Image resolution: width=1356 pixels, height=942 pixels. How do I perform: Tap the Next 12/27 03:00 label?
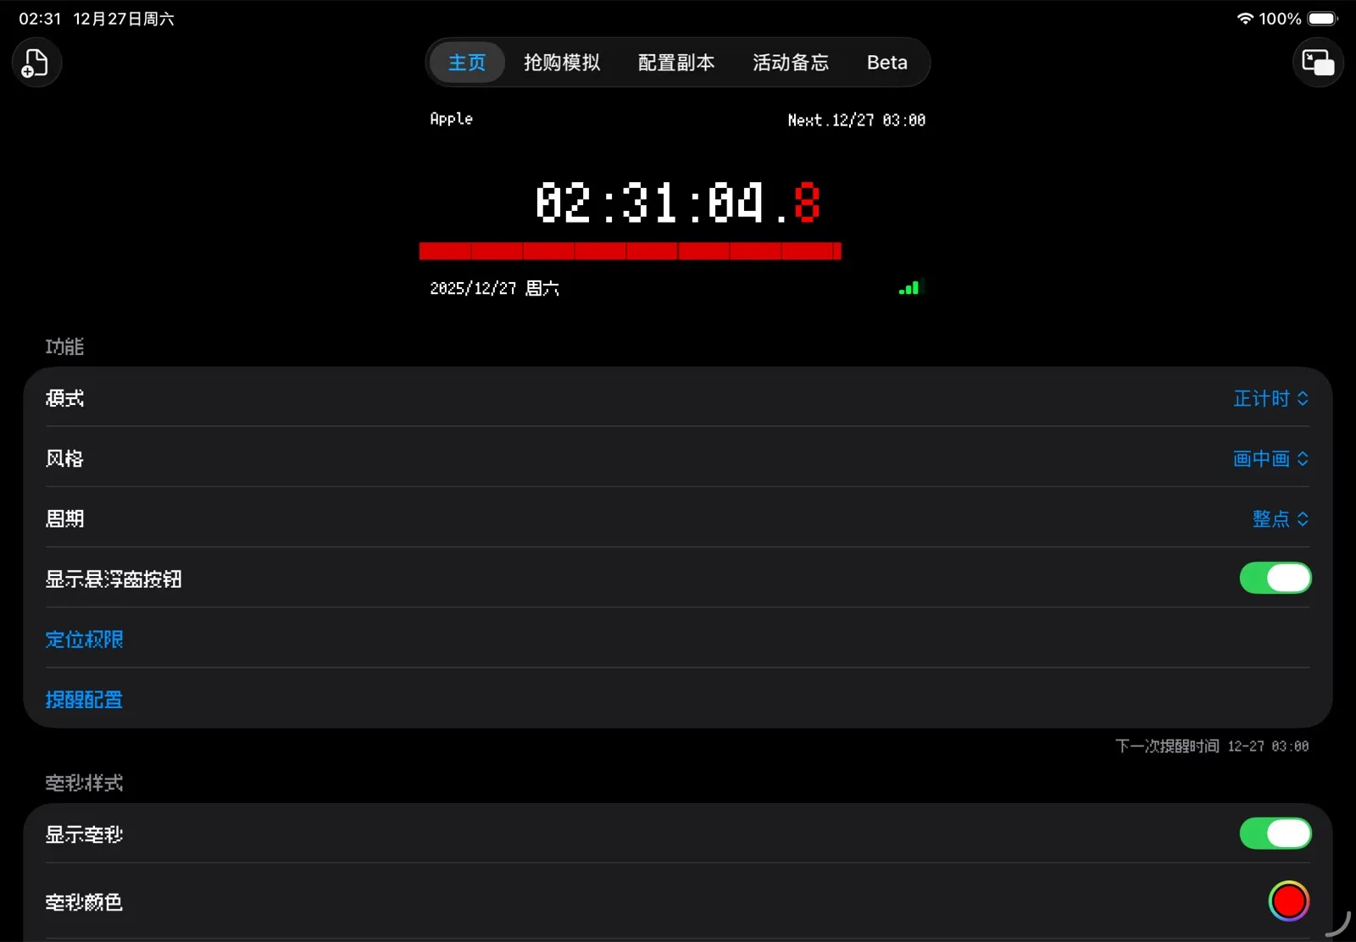[x=856, y=120]
